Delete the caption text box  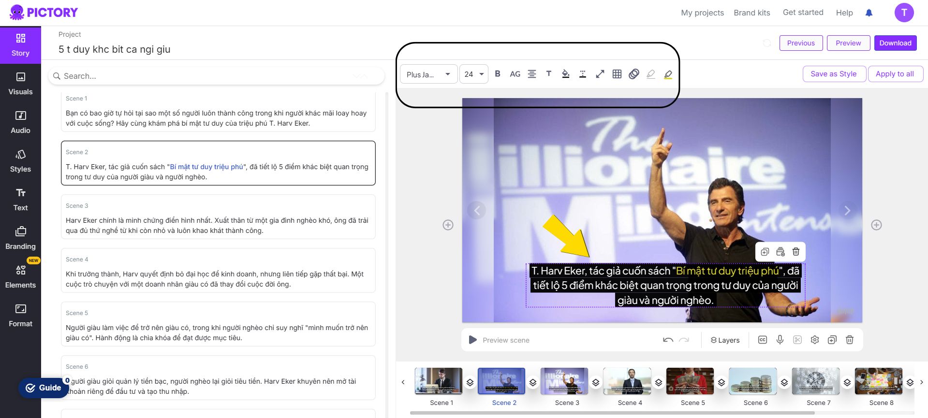tap(796, 252)
